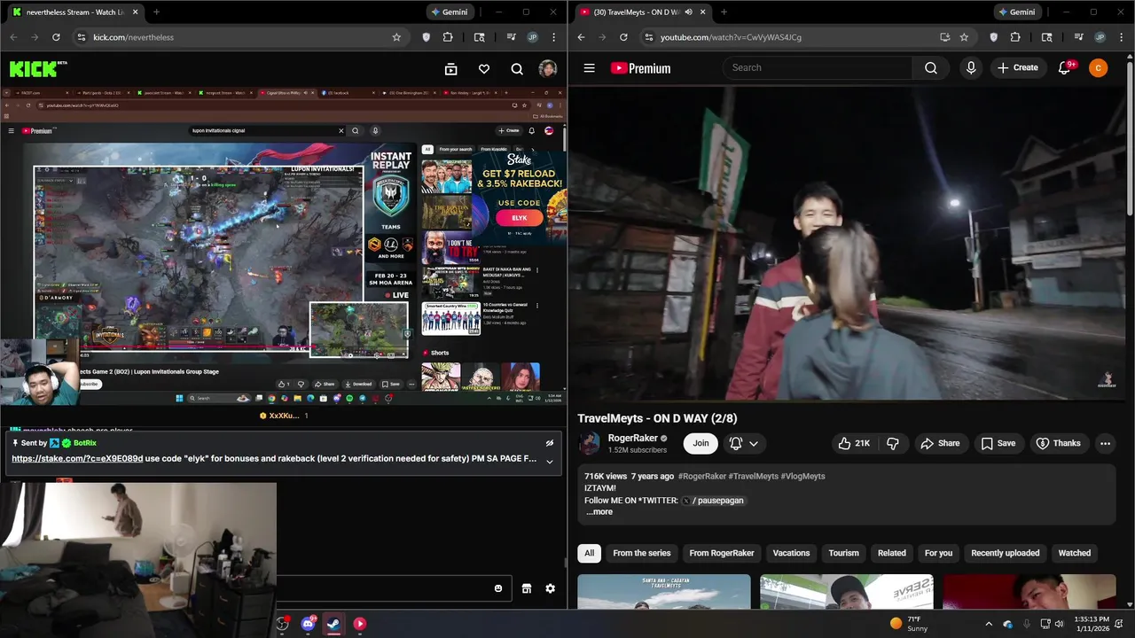Focus the YouTube search field
The width and height of the screenshot is (1135, 638).
point(818,67)
